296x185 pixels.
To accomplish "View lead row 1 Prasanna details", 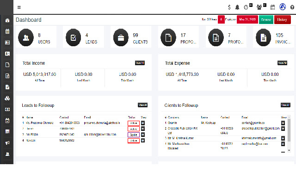I will [143, 123].
